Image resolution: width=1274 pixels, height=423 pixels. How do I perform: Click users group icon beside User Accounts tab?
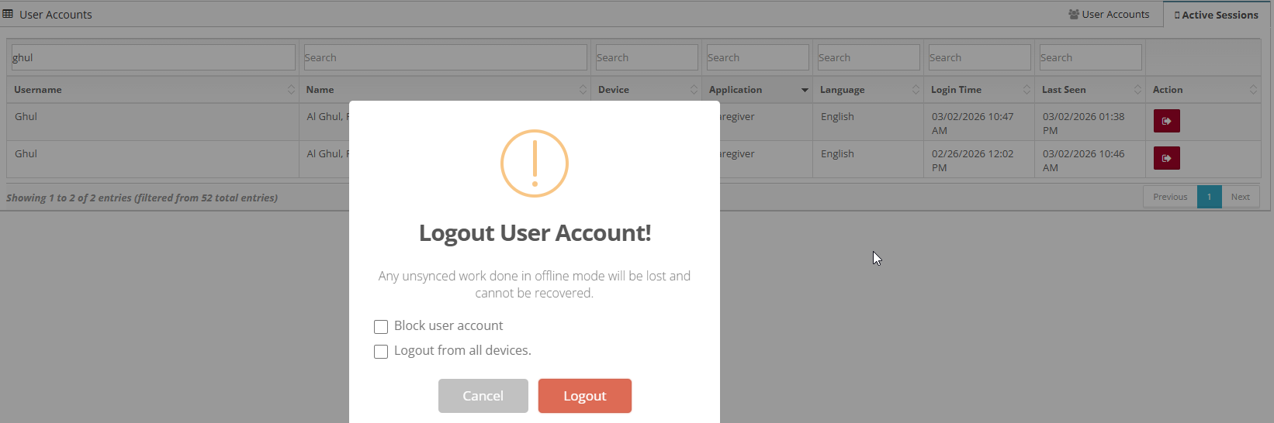[x=1074, y=14]
